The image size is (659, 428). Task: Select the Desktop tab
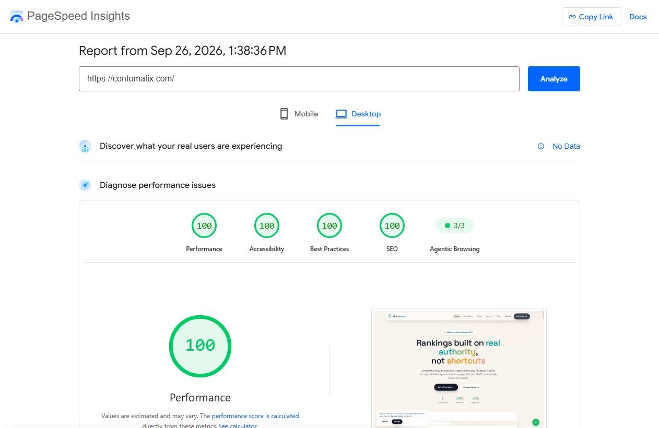[x=358, y=114]
